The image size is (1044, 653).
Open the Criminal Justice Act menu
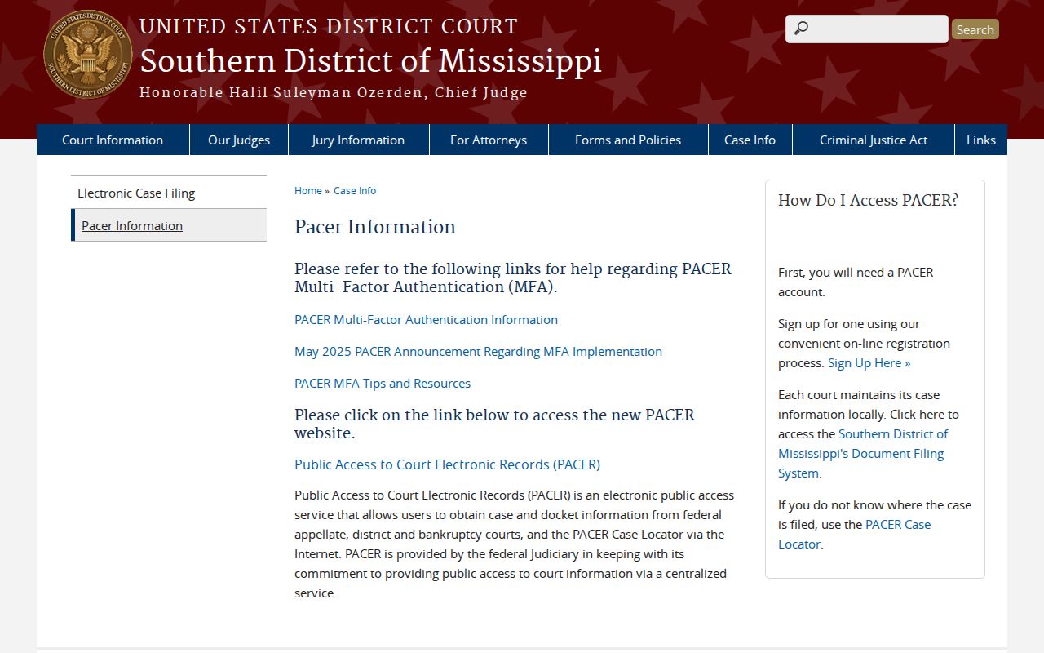click(874, 140)
